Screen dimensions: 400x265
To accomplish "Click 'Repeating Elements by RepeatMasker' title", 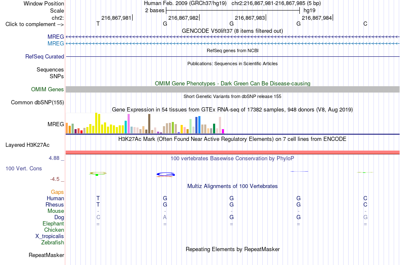I will click(x=232, y=249).
